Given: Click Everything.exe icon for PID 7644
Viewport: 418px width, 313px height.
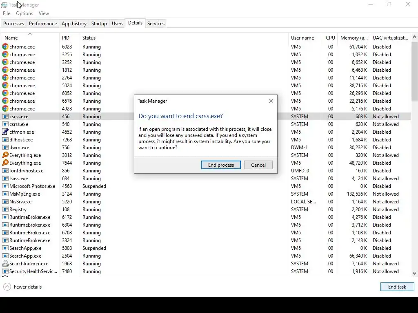Looking at the screenshot, I should (x=5, y=163).
